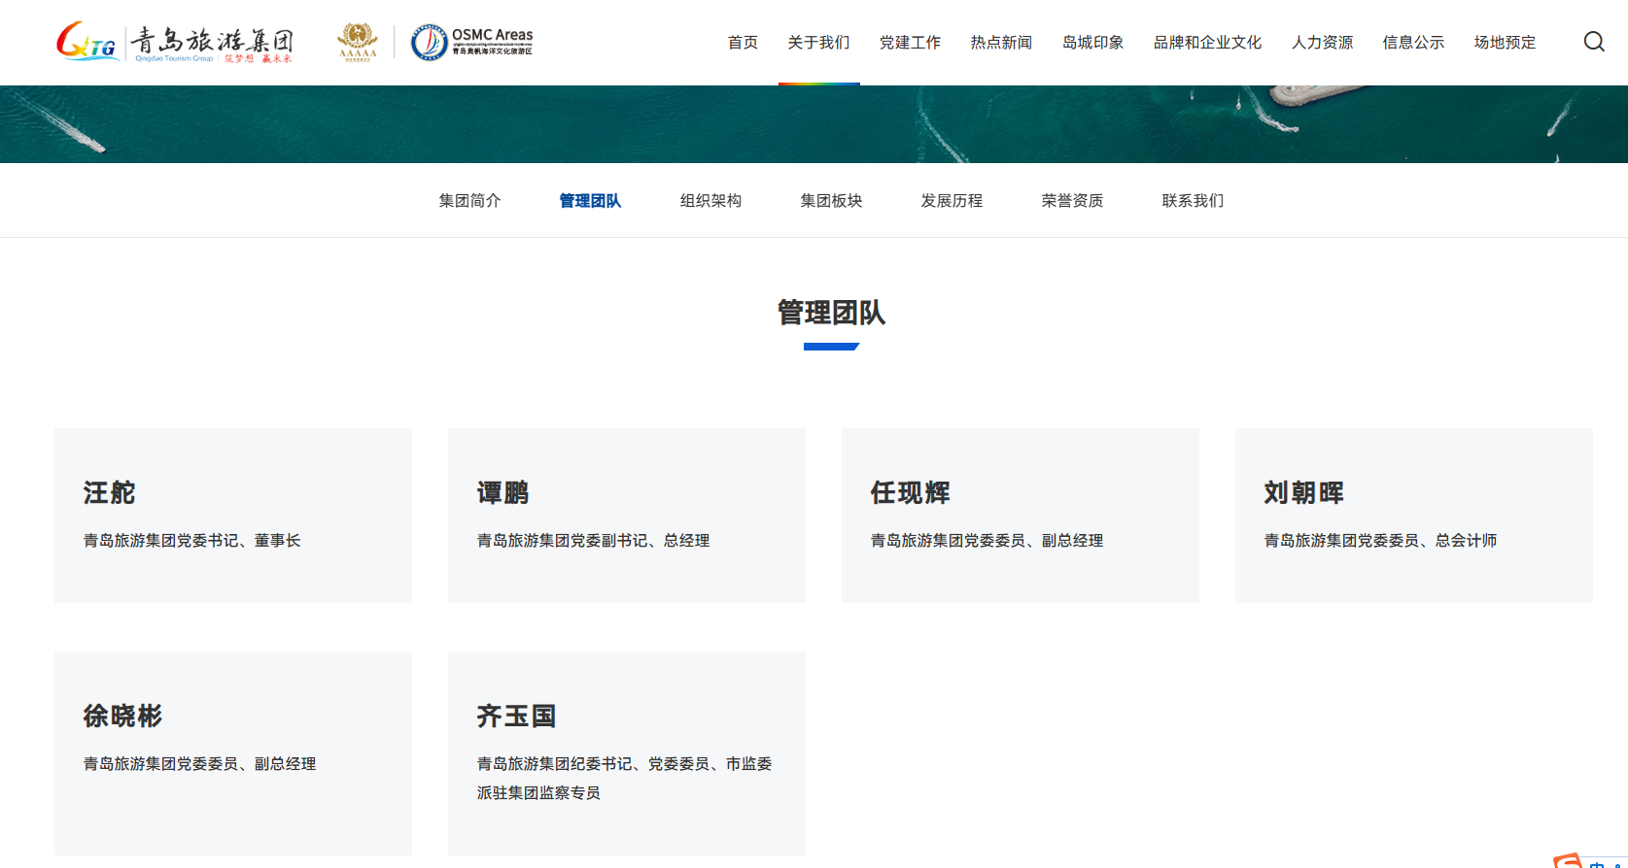Open 品牌和企业文化 menu item
This screenshot has width=1628, height=868.
click(x=1207, y=43)
